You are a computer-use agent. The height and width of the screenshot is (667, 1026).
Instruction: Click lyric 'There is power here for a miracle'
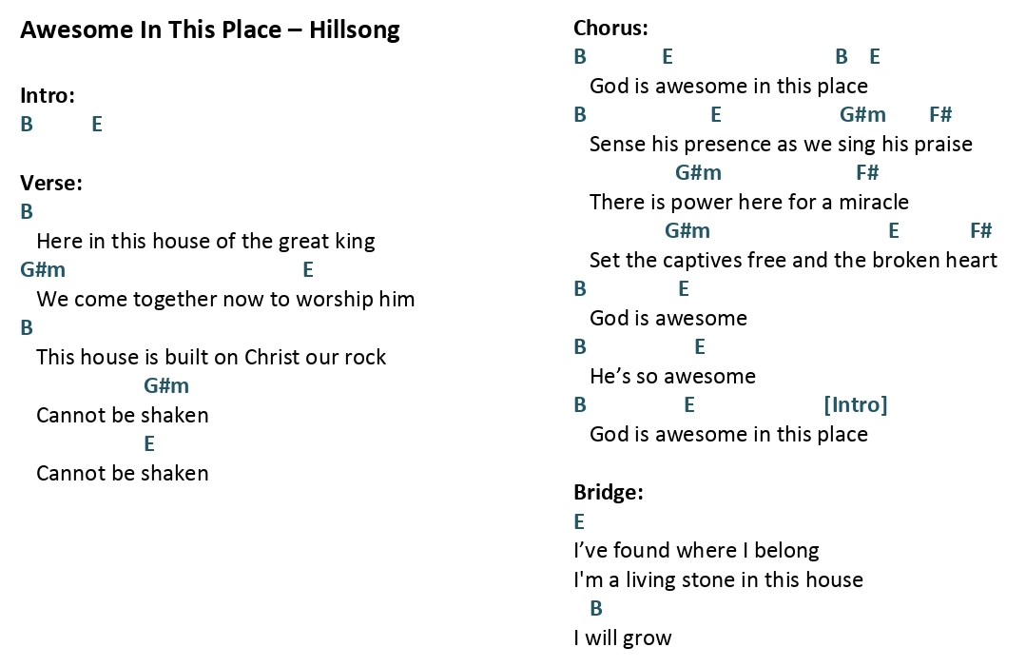point(748,202)
